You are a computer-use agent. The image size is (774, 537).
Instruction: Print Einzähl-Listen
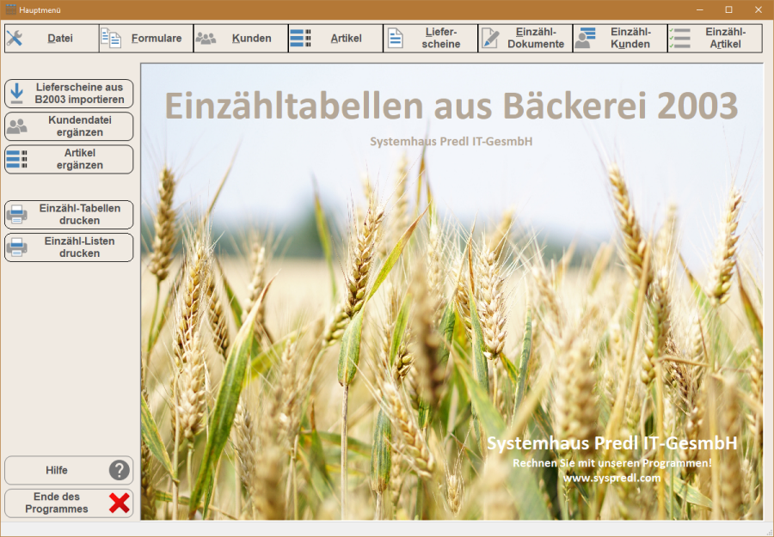click(69, 247)
